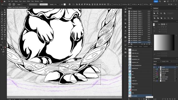The image size is (178, 100).
Task: Hide the SKETCH layer
Action: point(154,81)
